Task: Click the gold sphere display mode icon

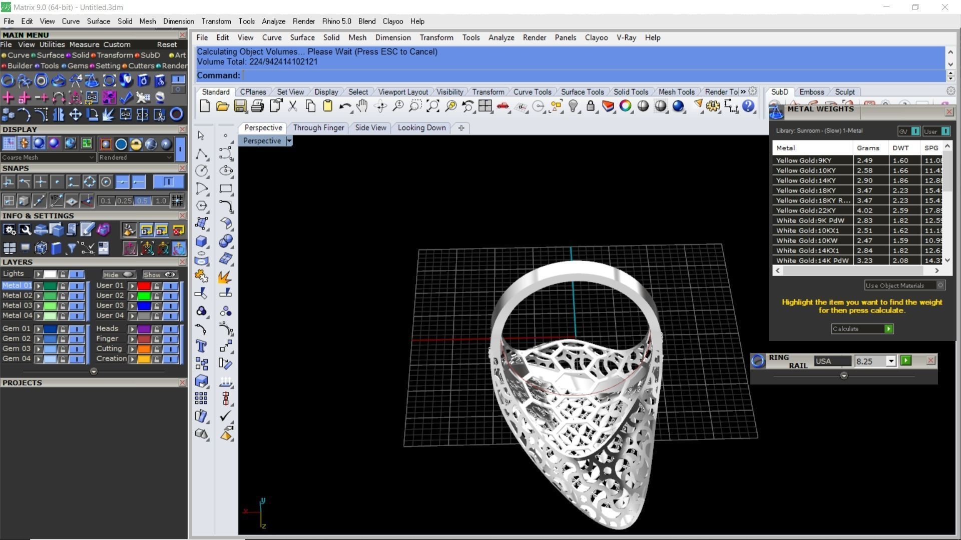Action: (136, 144)
